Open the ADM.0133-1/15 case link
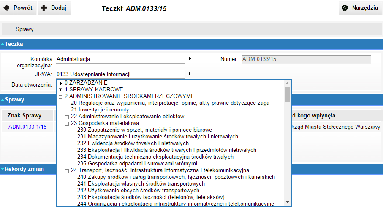This screenshot has height=207, width=383. (x=27, y=127)
